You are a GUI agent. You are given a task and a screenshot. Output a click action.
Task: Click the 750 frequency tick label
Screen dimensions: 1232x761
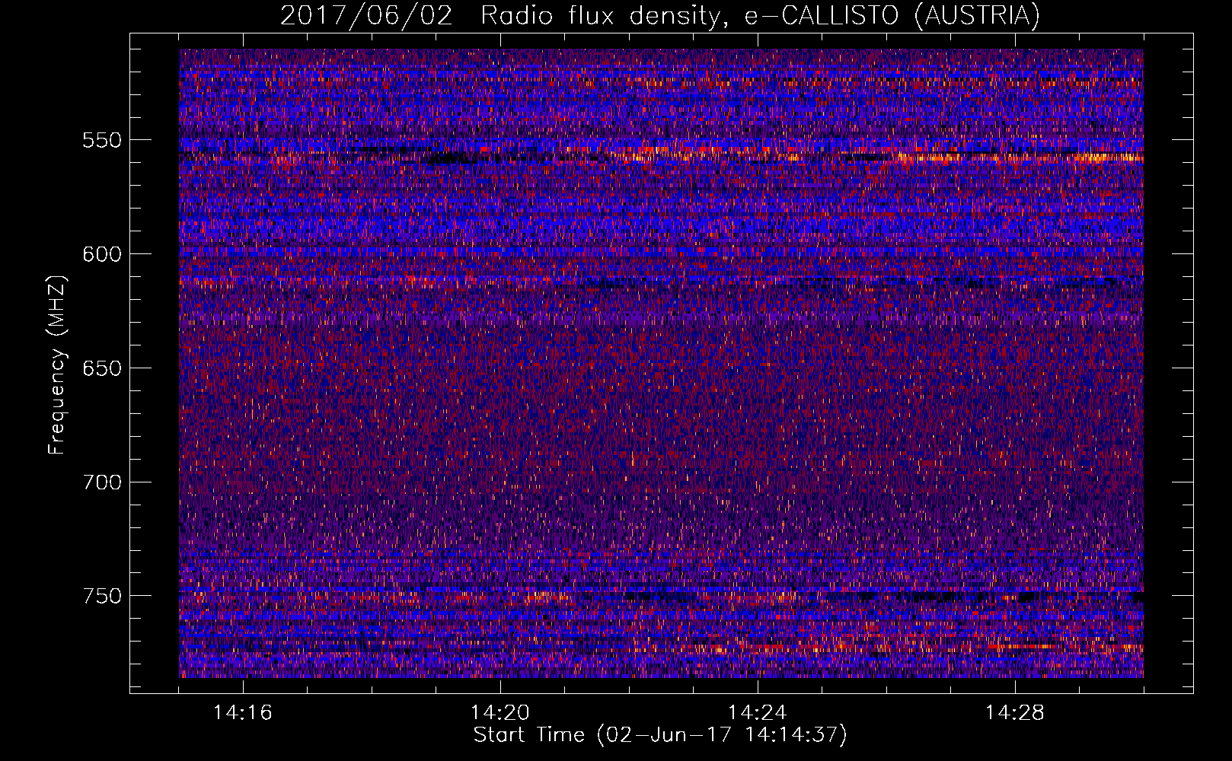point(102,596)
